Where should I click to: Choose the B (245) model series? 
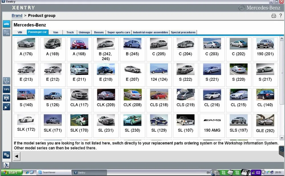pyautogui.click(x=132, y=49)
